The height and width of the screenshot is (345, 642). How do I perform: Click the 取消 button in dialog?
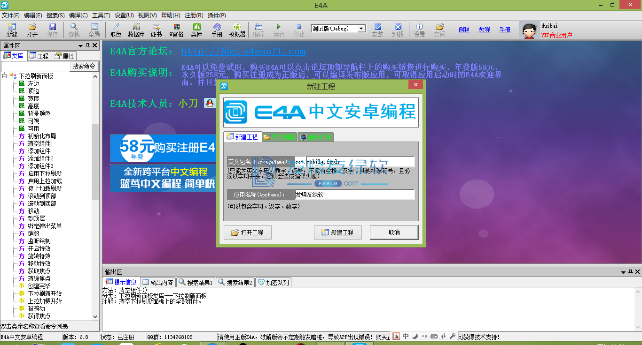pos(394,232)
